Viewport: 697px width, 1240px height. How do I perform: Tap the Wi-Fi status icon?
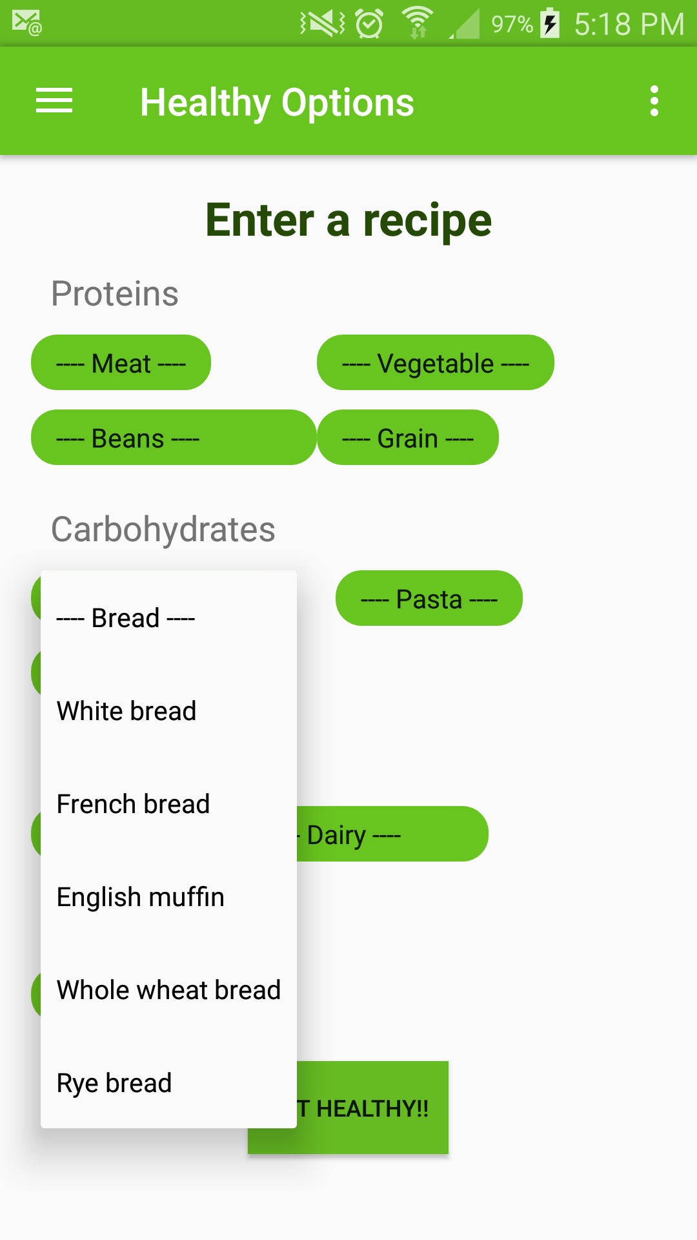[418, 23]
